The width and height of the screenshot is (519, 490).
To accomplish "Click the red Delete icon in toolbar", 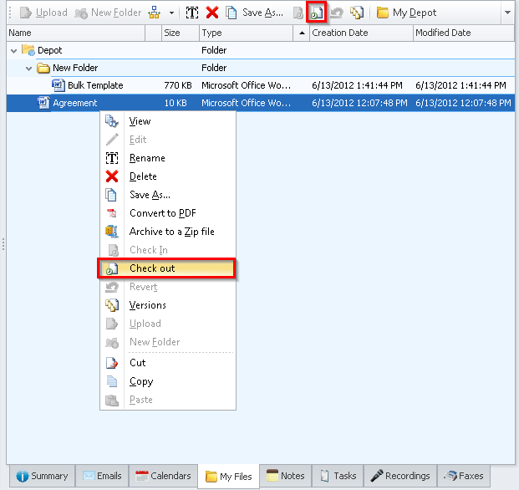I will [x=212, y=13].
